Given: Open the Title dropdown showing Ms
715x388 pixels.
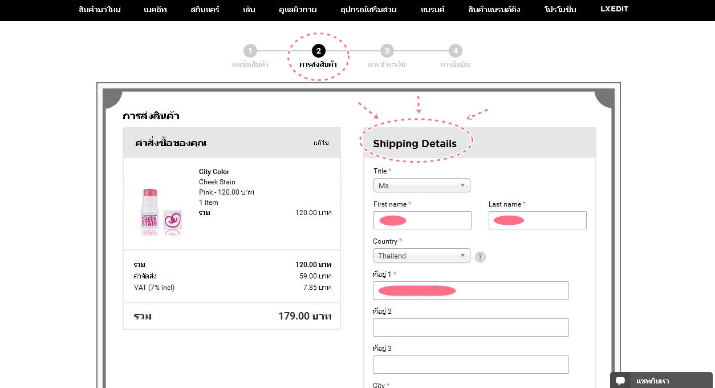Looking at the screenshot, I should (421, 185).
